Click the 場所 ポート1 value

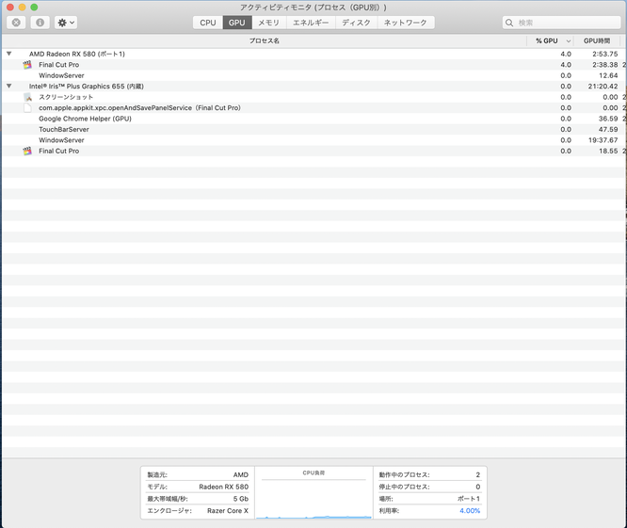[x=469, y=499]
